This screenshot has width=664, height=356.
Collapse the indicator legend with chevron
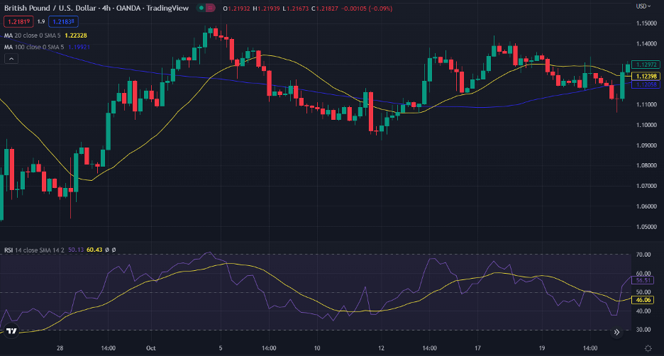click(11, 60)
